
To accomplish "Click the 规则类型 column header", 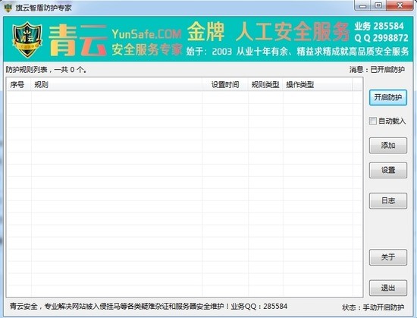I will pyautogui.click(x=265, y=84).
